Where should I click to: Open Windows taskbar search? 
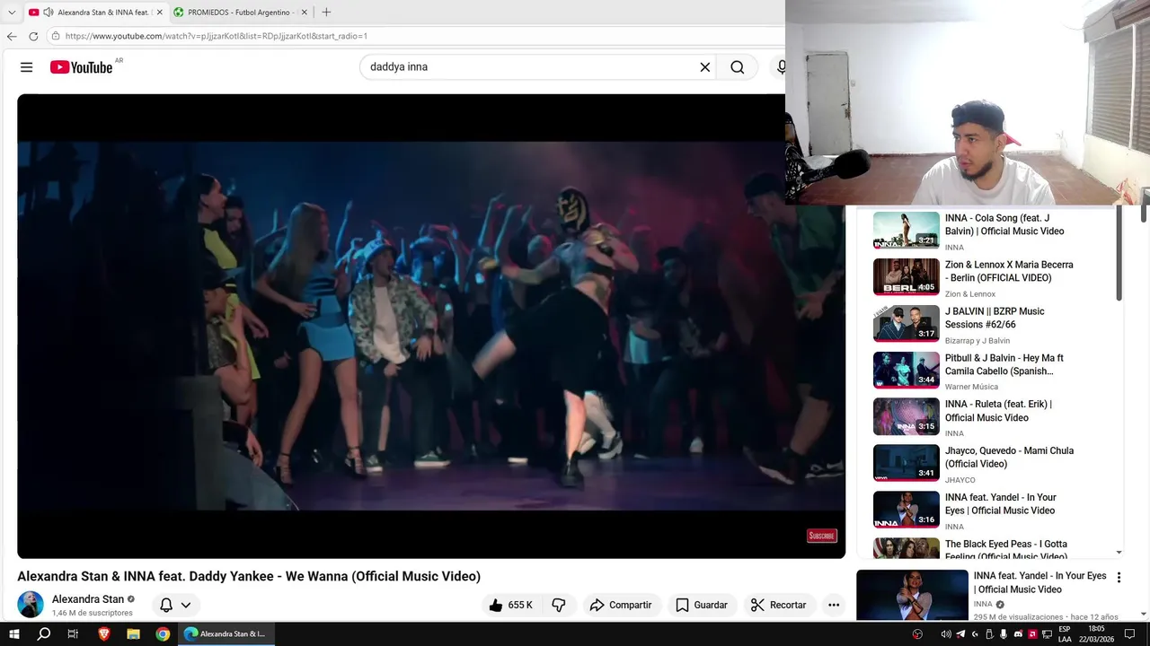click(x=43, y=633)
